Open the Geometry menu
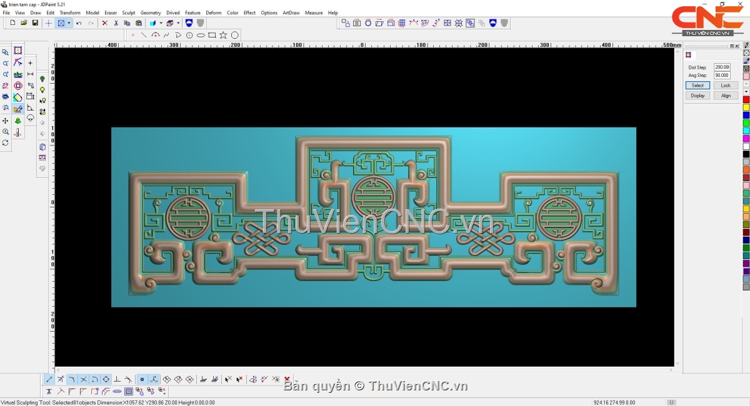 click(x=151, y=12)
